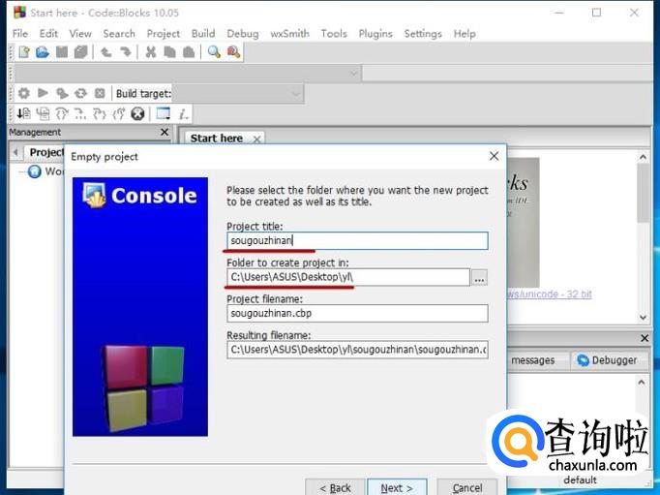Click the Various info icon
Screen dimensions: 660x495
click(x=183, y=113)
